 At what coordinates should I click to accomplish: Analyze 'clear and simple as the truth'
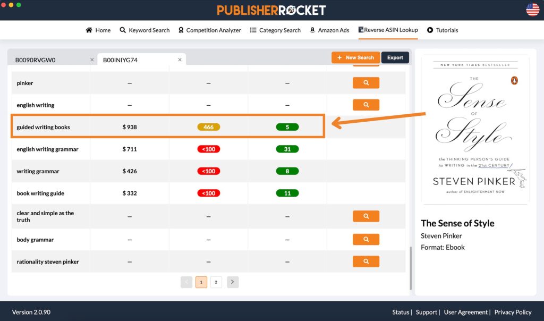point(366,216)
